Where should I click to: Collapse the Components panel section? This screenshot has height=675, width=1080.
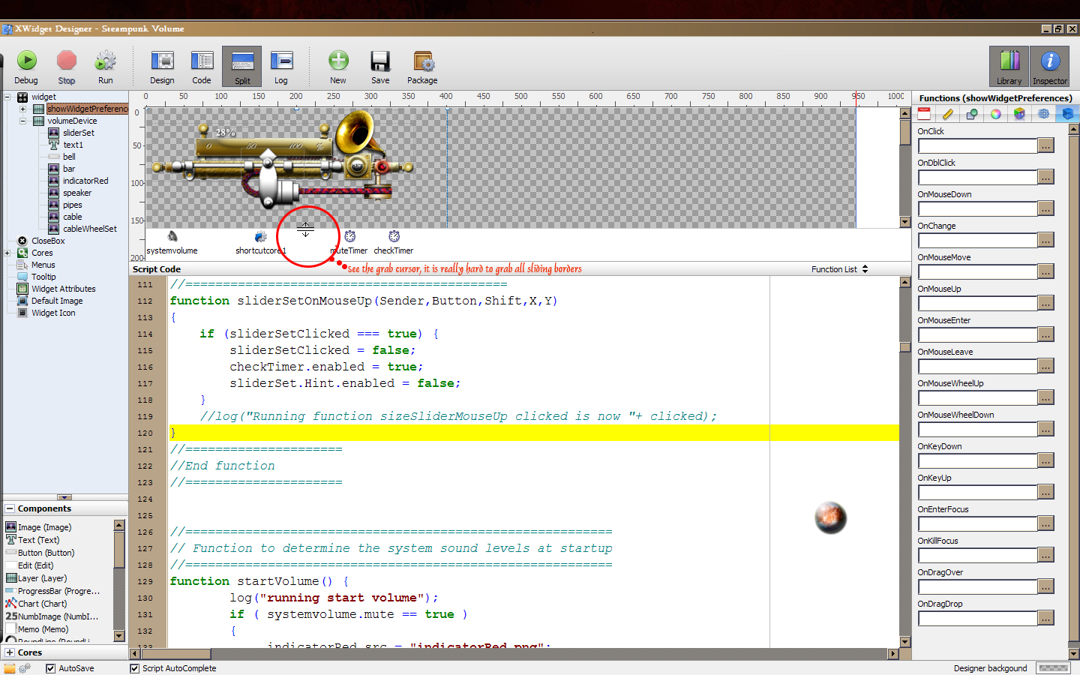10,508
